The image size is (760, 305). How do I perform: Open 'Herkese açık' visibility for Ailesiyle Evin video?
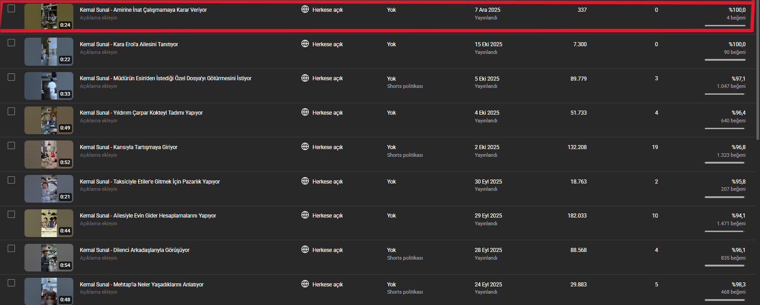click(327, 216)
